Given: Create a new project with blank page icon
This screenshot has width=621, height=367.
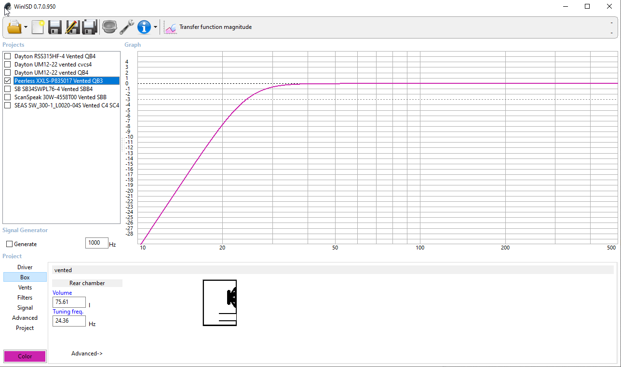Looking at the screenshot, I should tap(38, 27).
